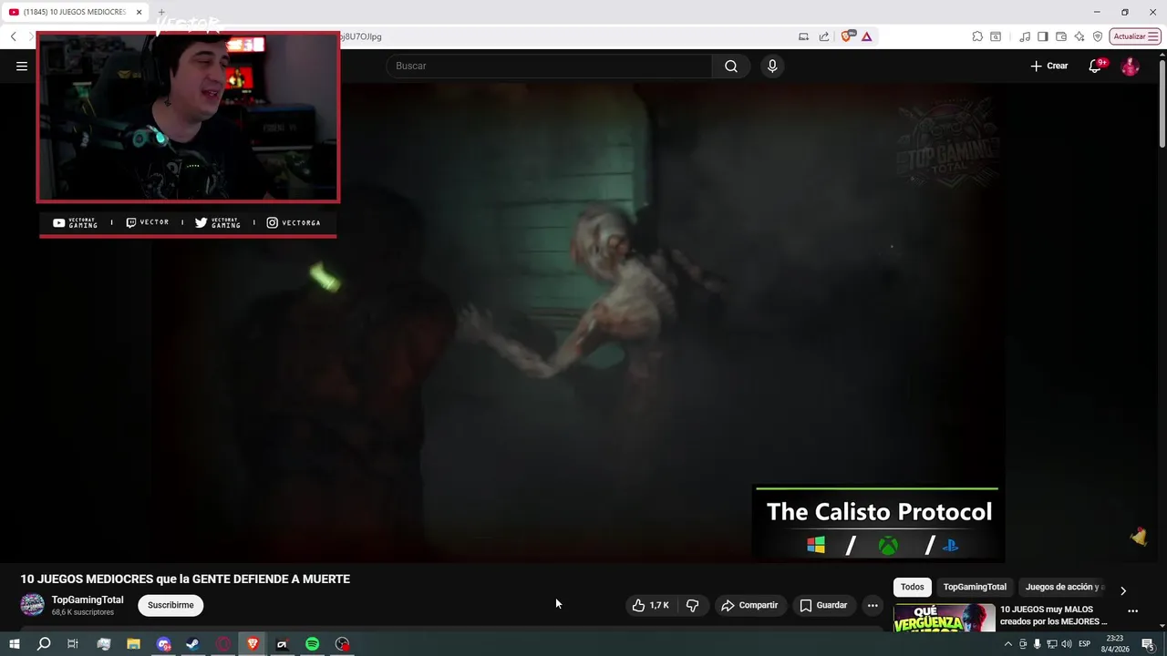Click the video title text
Image resolution: width=1167 pixels, height=656 pixels.
185,579
